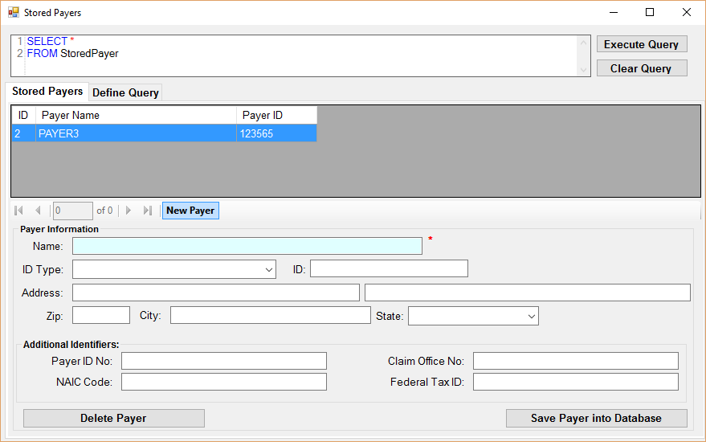Delete the payer with Delete Payer button
This screenshot has height=442, width=706.
[113, 418]
